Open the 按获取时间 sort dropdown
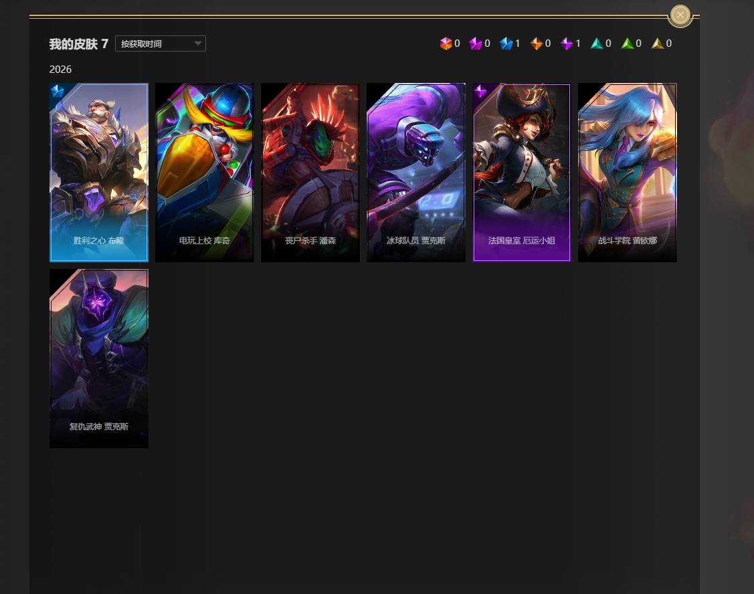This screenshot has width=754, height=594. [x=161, y=43]
